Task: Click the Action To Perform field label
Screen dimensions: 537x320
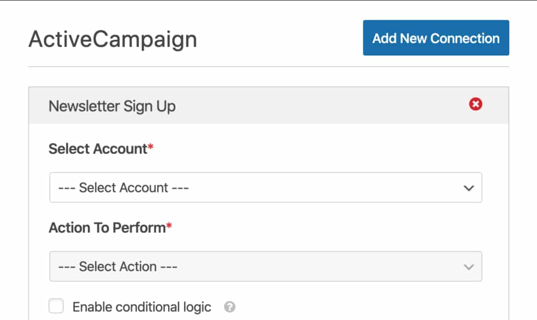Action: coord(107,228)
